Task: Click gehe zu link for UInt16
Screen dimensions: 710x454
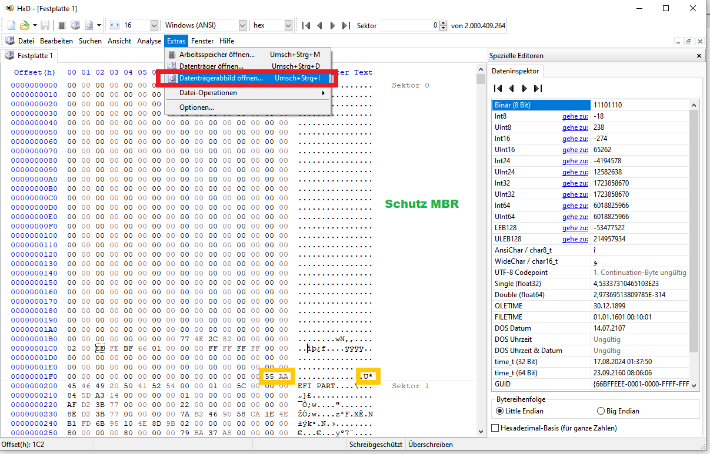Action: 575,150
